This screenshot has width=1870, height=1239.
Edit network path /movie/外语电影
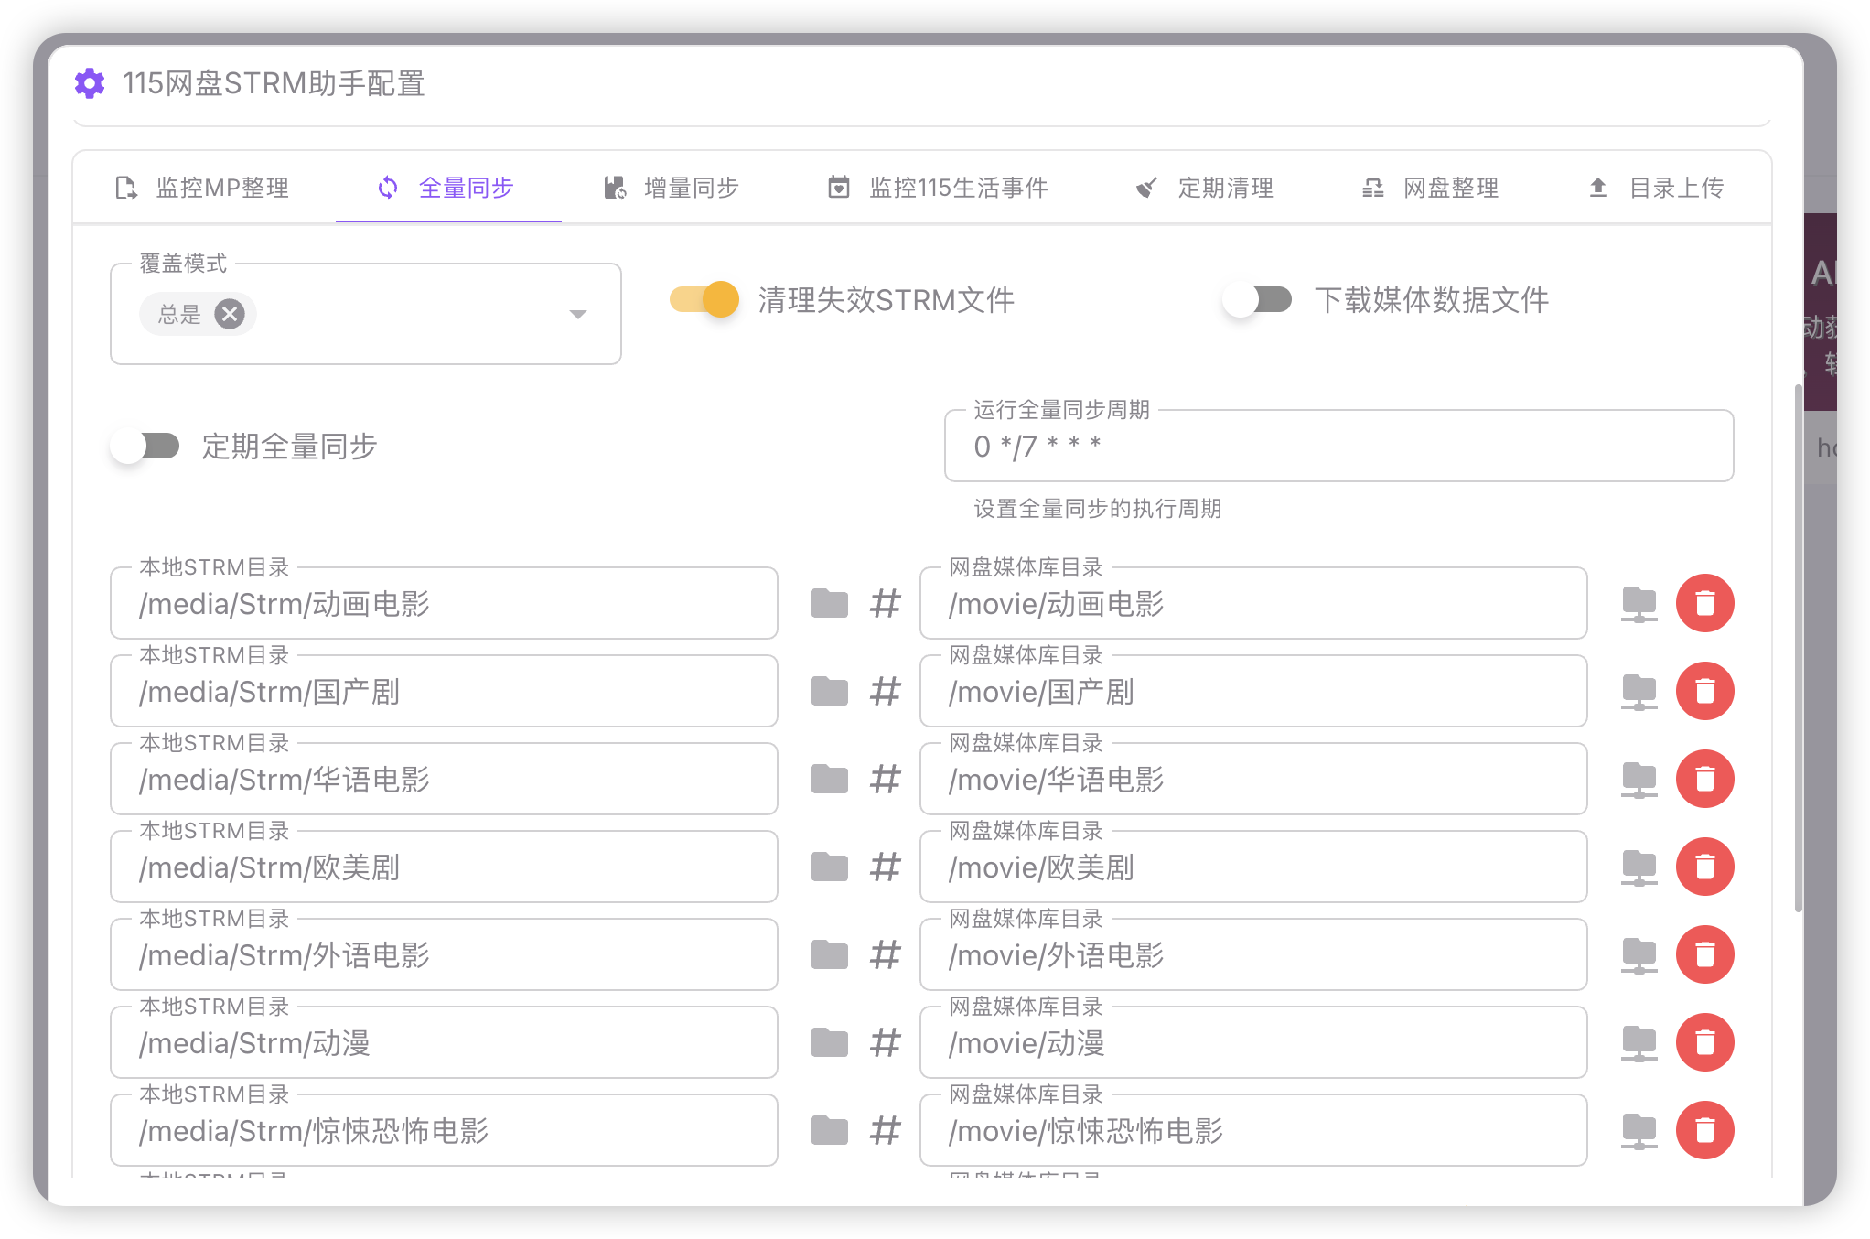1253,954
